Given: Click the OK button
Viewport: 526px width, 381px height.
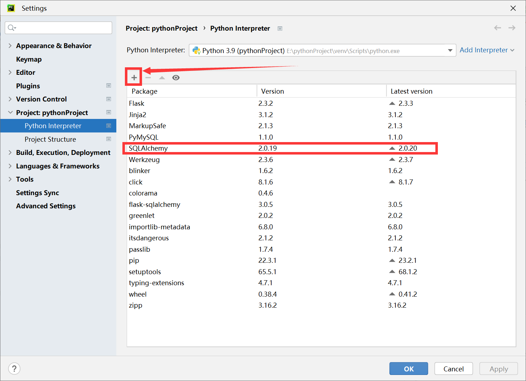Looking at the screenshot, I should click(409, 369).
